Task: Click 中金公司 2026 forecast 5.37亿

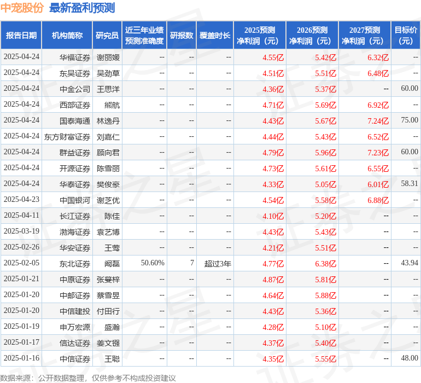Action: (325, 89)
